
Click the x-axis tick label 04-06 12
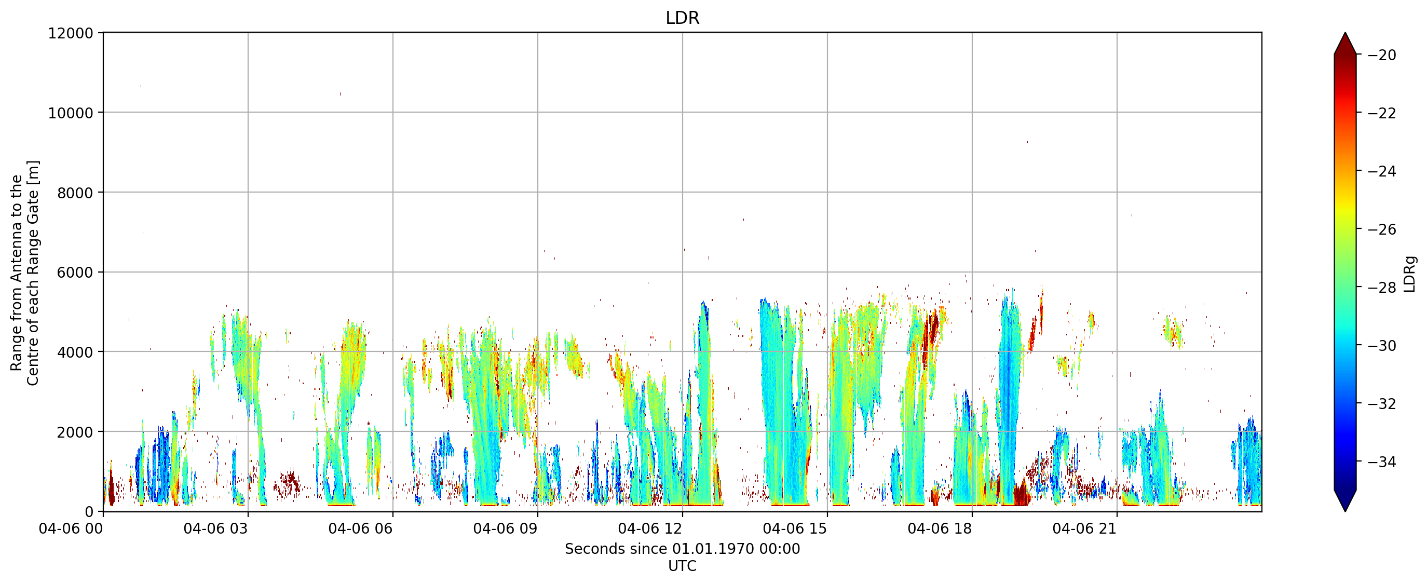point(650,528)
